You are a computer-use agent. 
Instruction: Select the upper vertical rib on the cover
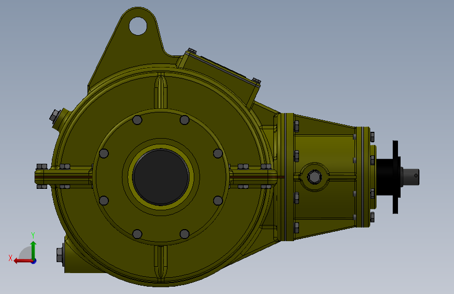161,91
